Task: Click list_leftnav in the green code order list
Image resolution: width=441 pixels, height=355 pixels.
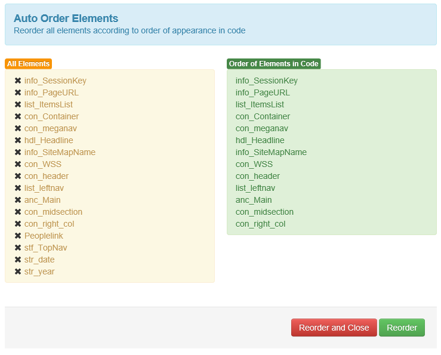Action: [x=255, y=188]
